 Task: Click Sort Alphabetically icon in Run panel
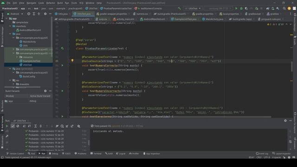pos(24,126)
